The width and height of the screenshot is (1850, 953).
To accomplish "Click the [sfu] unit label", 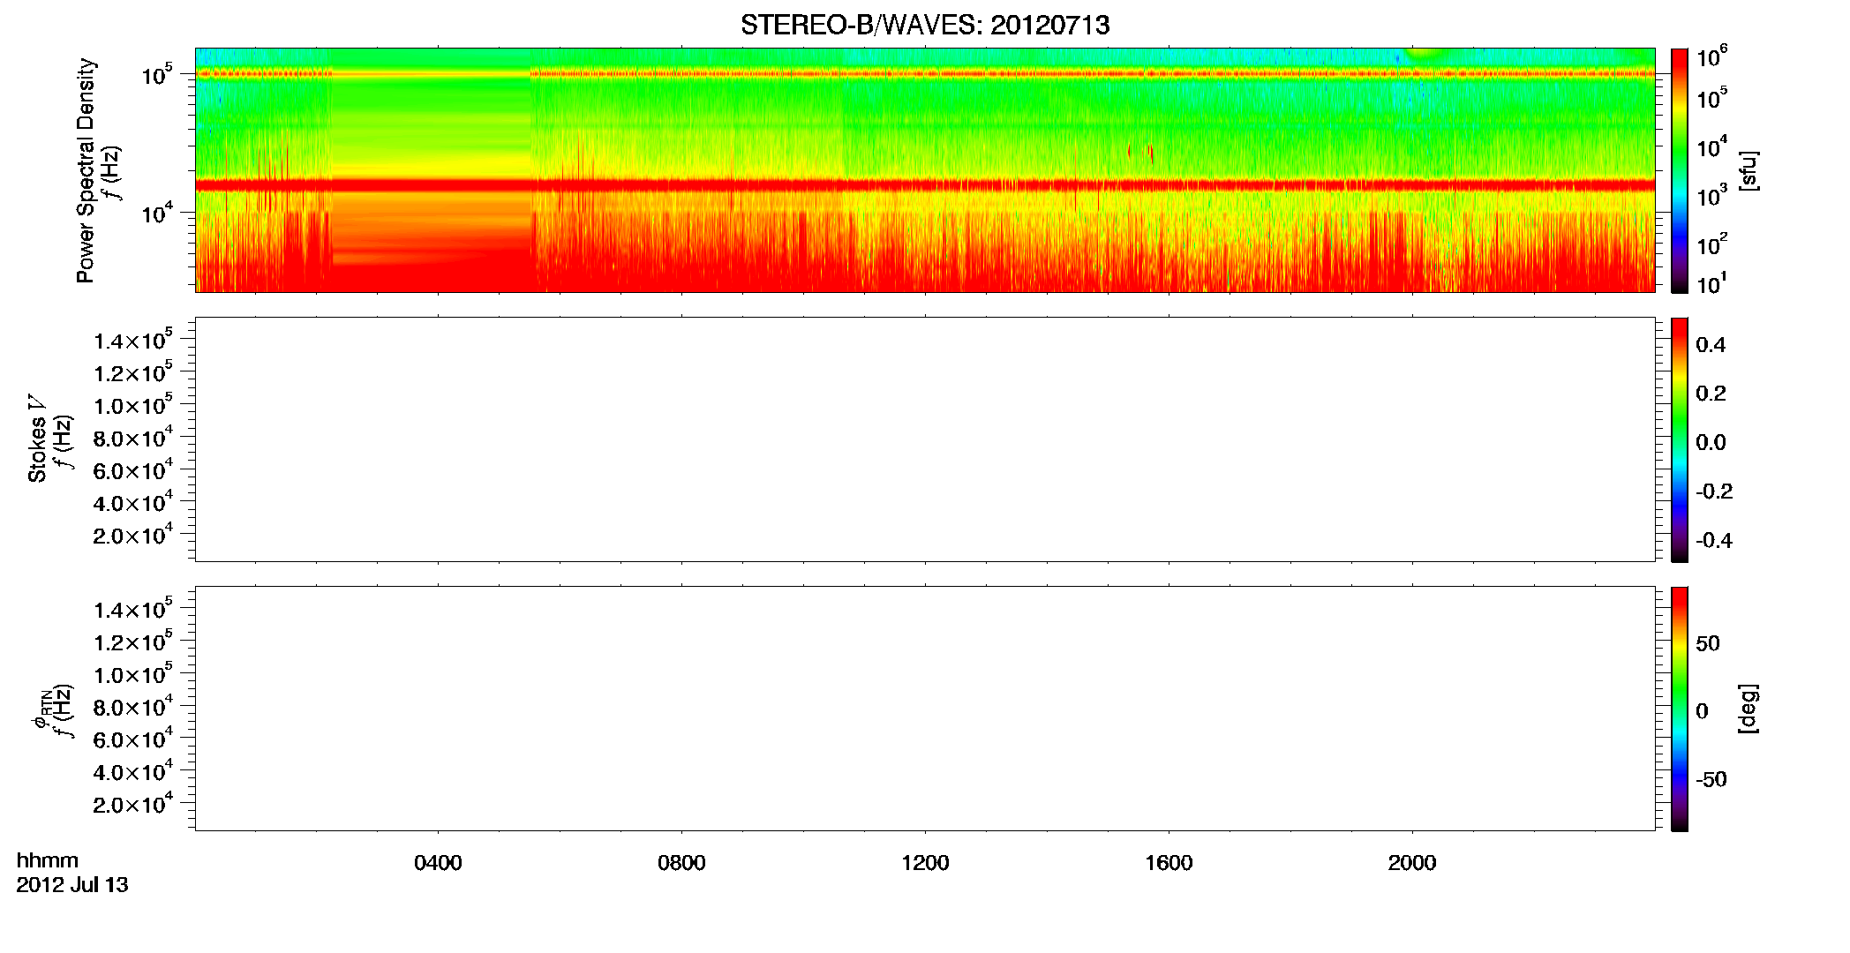I will pyautogui.click(x=1748, y=170).
